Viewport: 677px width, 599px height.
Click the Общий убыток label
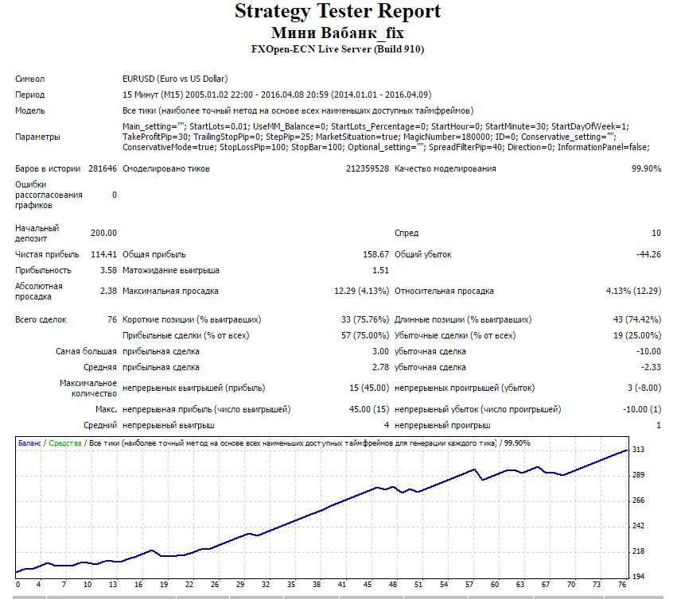422,254
